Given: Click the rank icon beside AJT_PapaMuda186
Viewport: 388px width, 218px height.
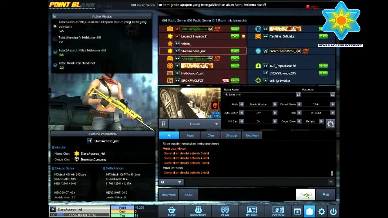Looking at the screenshot, I should coord(258,66).
